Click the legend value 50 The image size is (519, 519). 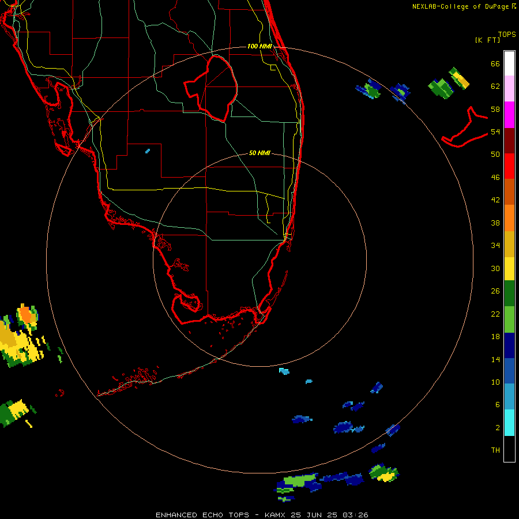(495, 155)
